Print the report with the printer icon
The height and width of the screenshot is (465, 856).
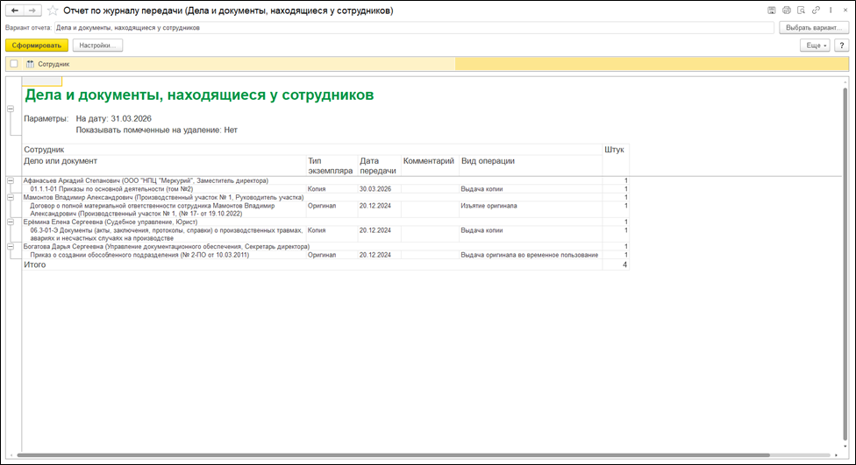click(786, 11)
